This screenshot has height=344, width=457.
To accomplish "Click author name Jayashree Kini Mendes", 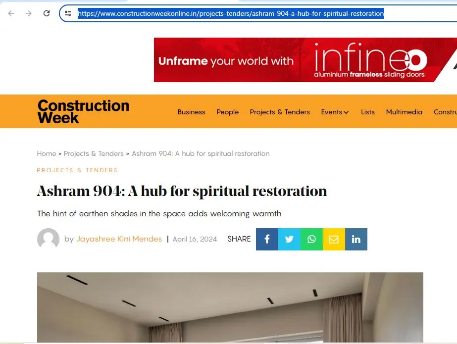I will coord(119,239).
